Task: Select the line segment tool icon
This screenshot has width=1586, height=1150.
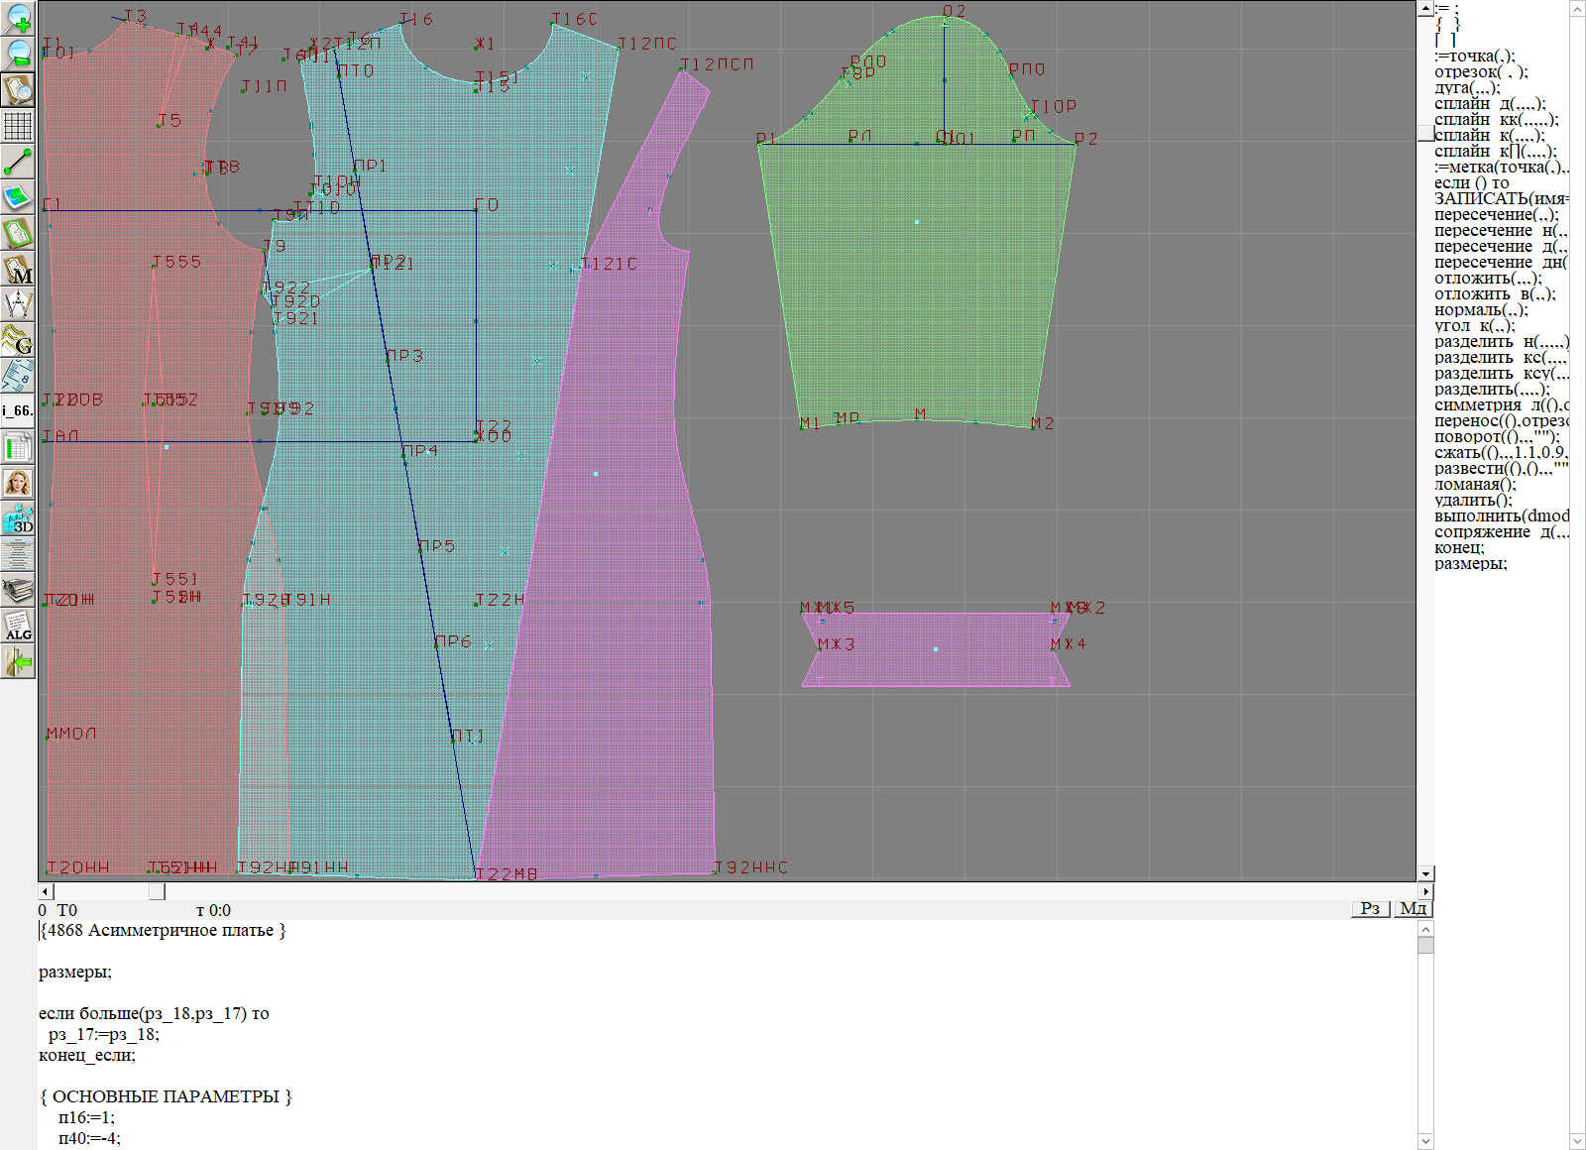Action: click(18, 162)
